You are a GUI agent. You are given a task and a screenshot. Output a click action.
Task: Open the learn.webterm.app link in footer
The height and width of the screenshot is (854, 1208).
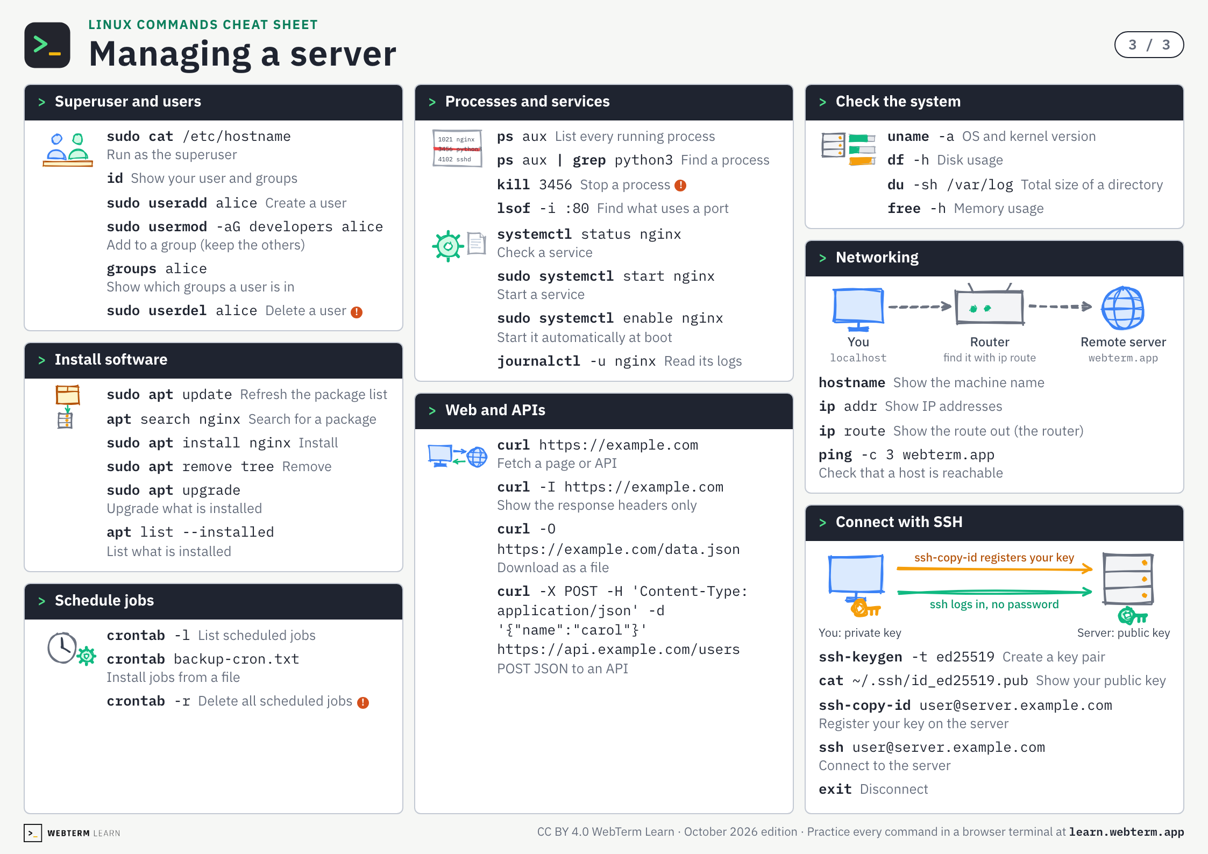(x=1126, y=832)
